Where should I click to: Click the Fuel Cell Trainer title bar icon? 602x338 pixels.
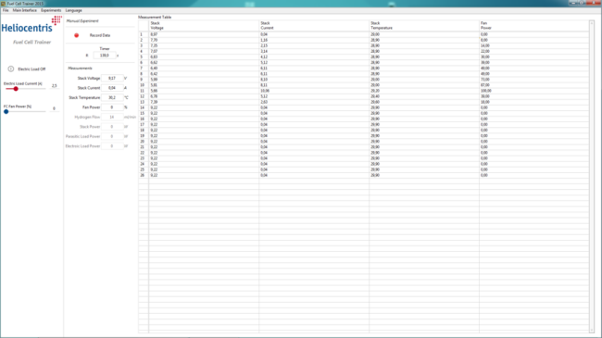point(3,4)
